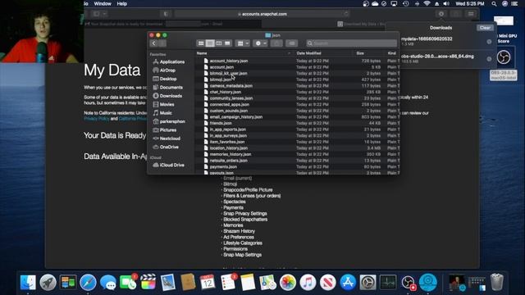Open the Finder group-by dropdown
The height and width of the screenshot is (295, 525).
tap(243, 43)
